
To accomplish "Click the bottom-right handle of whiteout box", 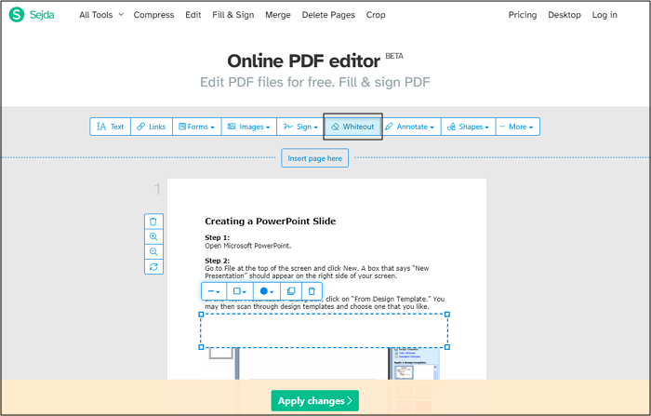I will (x=447, y=347).
